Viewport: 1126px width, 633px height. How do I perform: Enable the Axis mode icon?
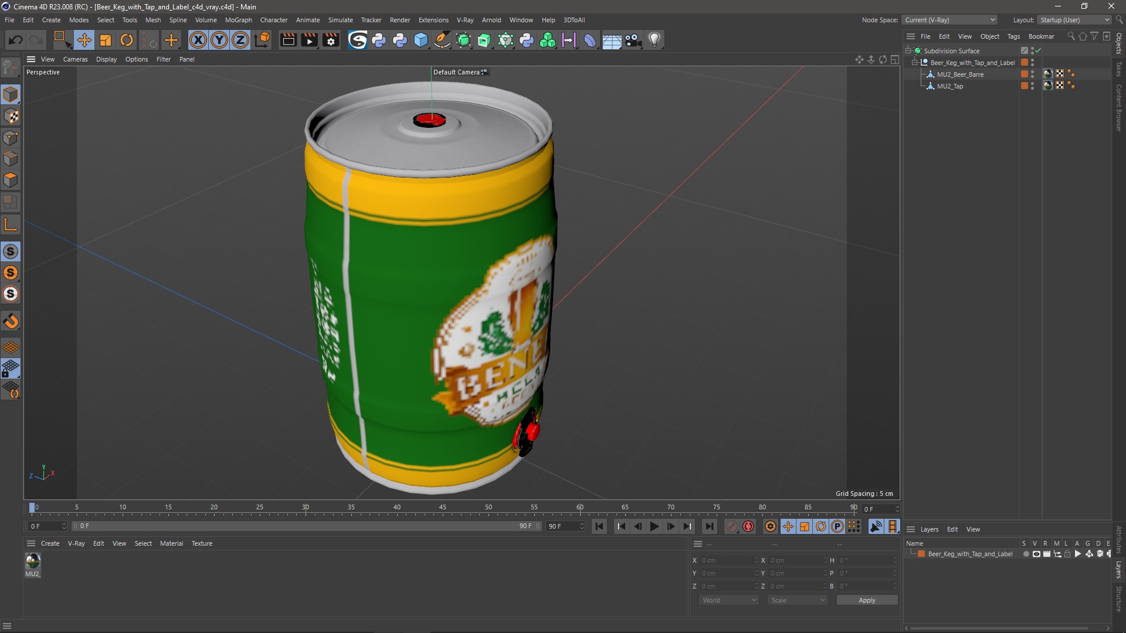click(11, 224)
